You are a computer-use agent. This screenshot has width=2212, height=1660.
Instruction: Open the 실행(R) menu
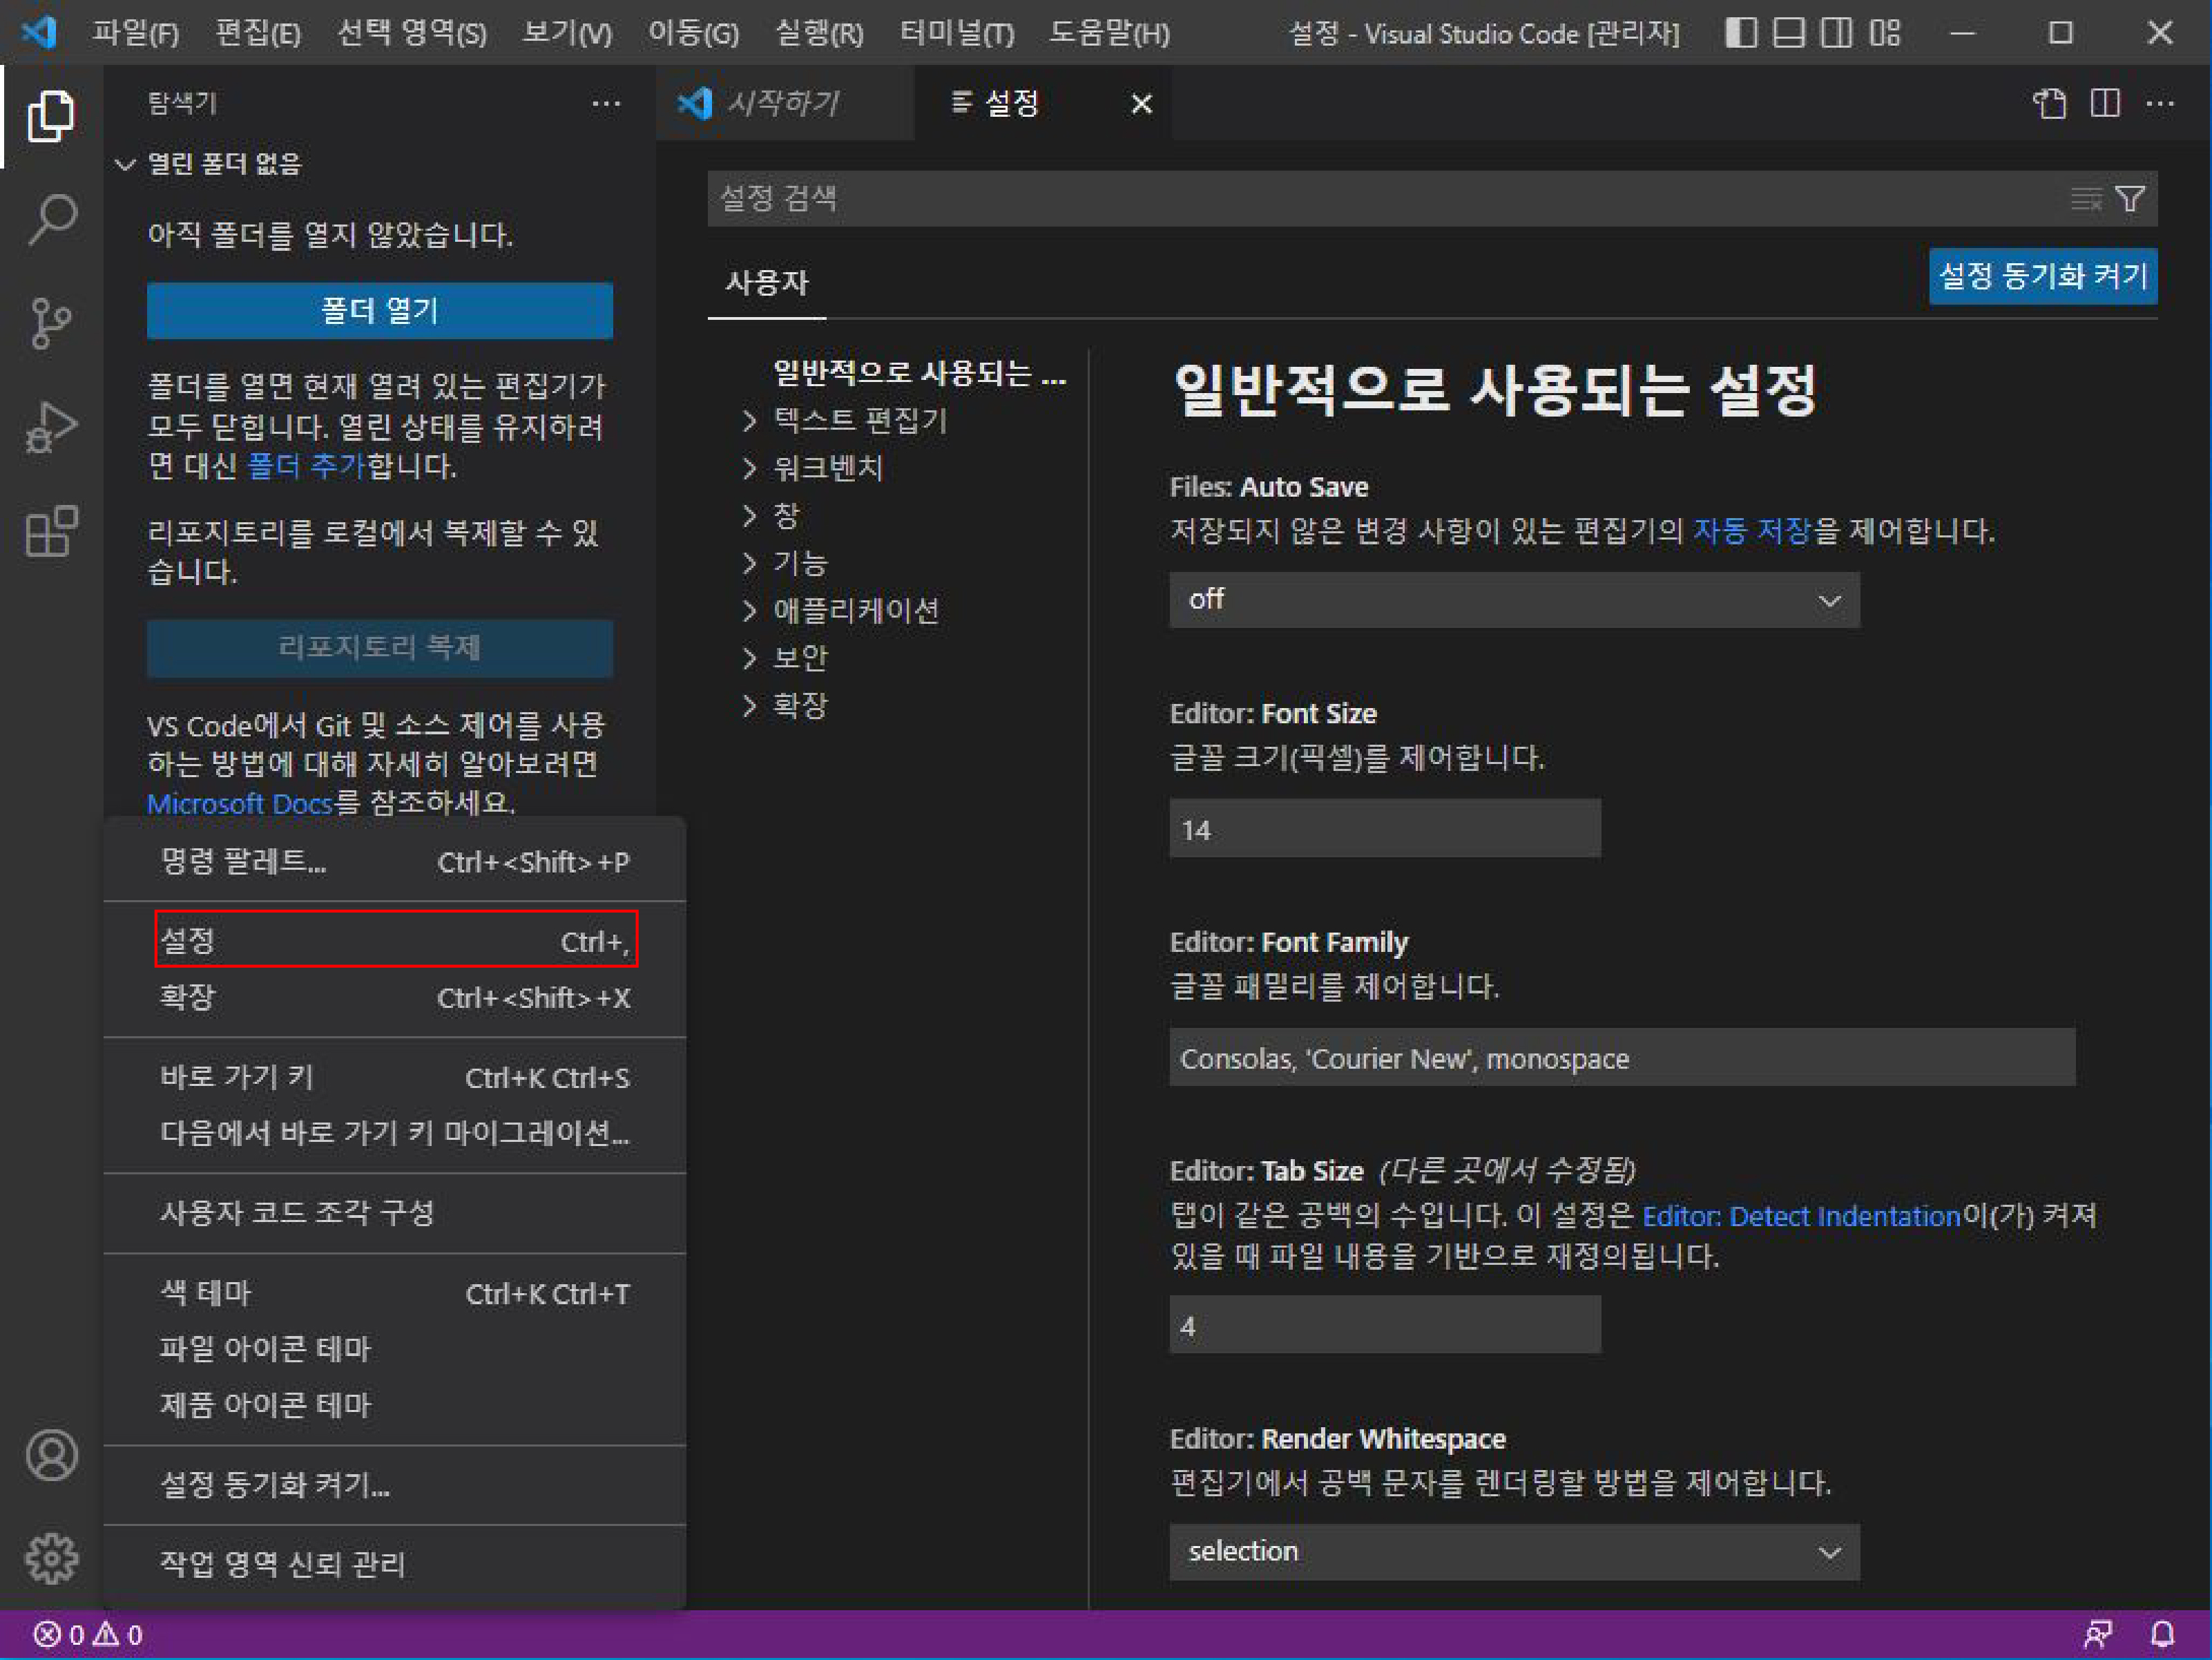point(820,33)
